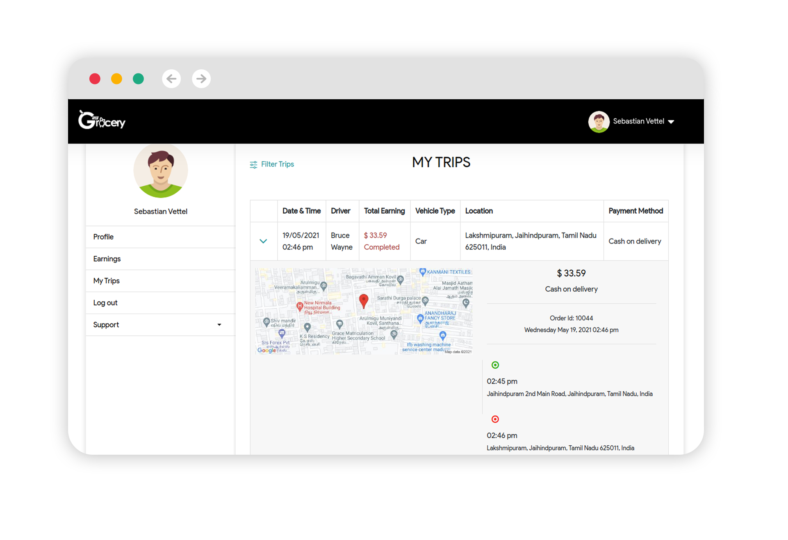
Task: Click the green window dot
Action: click(x=139, y=78)
